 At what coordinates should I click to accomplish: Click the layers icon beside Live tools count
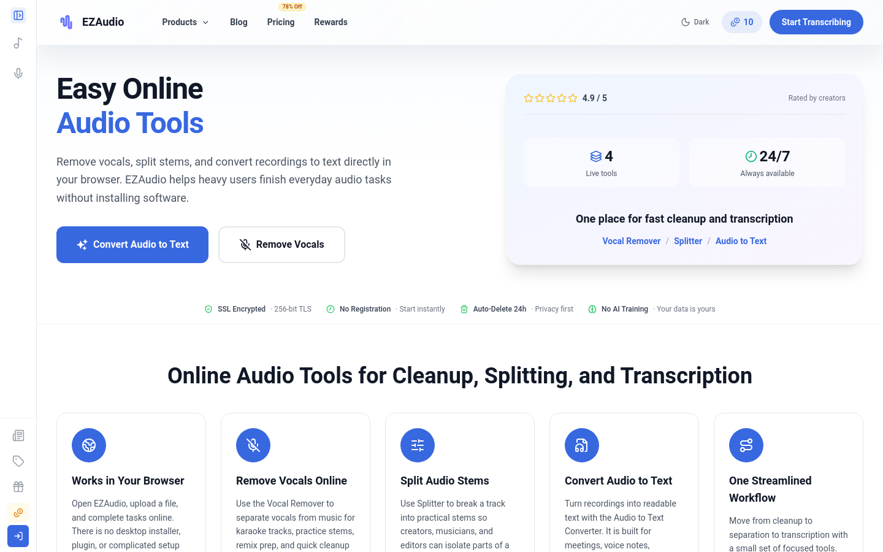tap(596, 156)
